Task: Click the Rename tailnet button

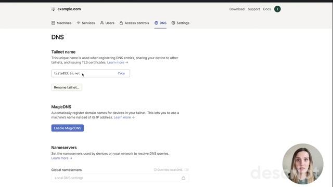Action: (67, 87)
